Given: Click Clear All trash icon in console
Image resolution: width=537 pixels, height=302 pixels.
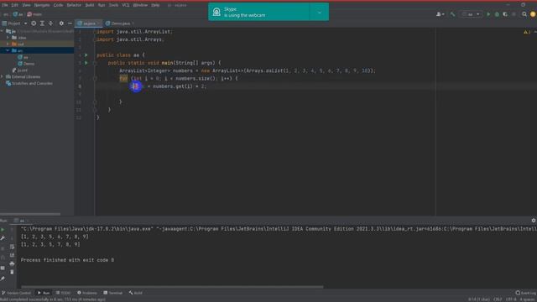Looking at the screenshot, I should tap(12, 272).
